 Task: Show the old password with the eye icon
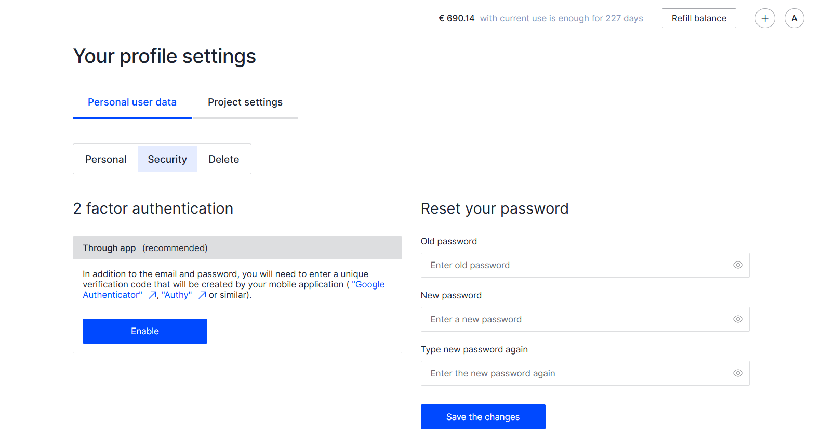738,265
